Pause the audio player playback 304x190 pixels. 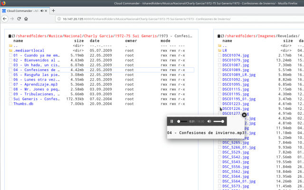(x=172, y=122)
